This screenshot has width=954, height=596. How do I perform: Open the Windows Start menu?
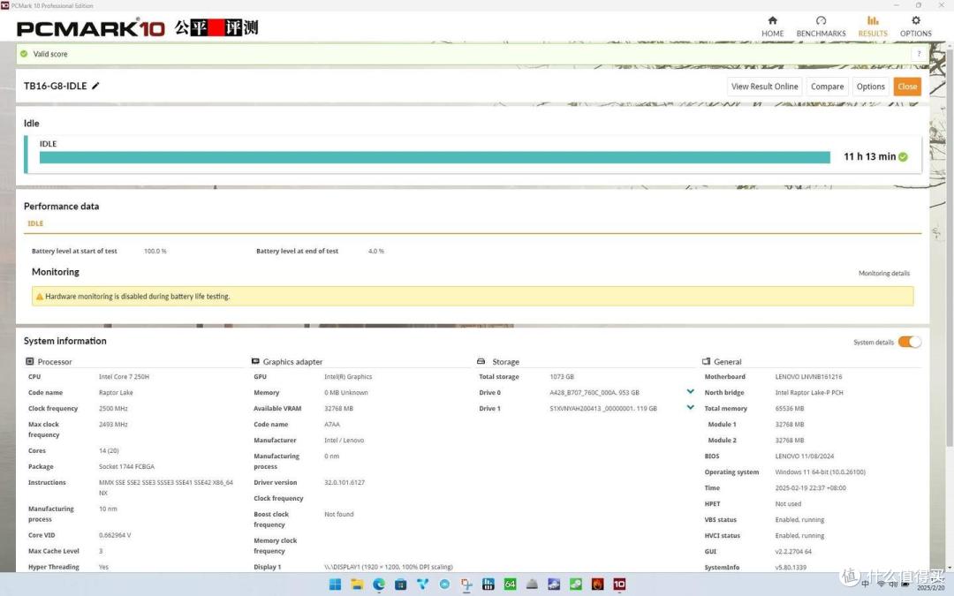click(x=335, y=584)
